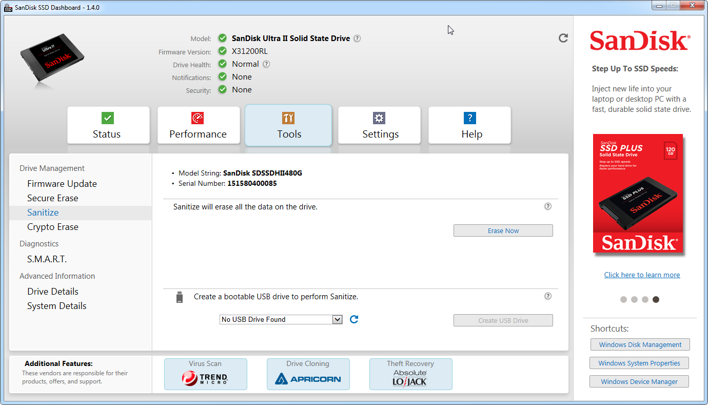The height and width of the screenshot is (405, 708).
Task: Select the third ad carousel dot
Action: pos(645,299)
